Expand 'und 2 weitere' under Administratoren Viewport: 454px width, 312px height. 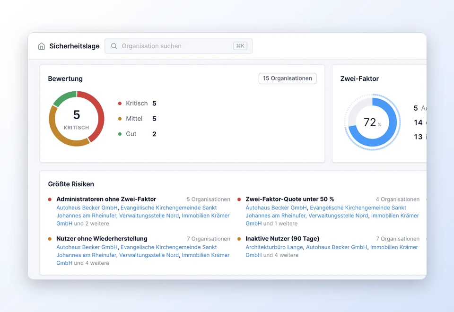tap(91, 224)
